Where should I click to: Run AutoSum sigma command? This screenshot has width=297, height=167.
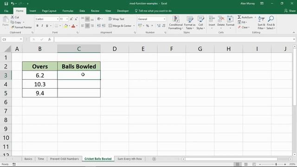pyautogui.click(x=245, y=17)
